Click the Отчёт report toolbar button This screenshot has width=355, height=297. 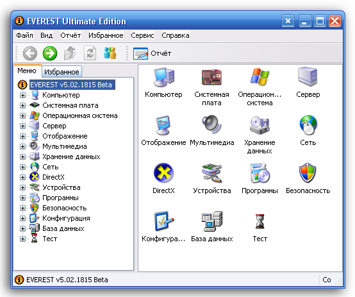152,53
